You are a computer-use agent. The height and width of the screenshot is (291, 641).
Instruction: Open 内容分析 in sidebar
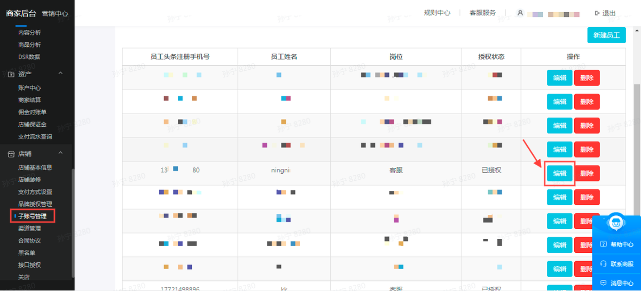coord(29,33)
